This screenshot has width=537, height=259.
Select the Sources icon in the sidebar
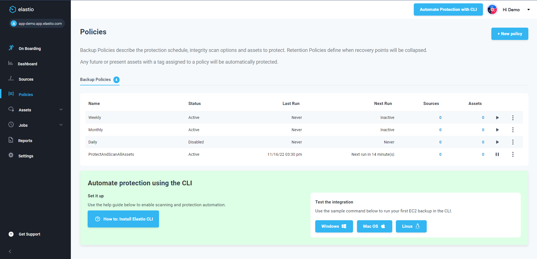10,79
